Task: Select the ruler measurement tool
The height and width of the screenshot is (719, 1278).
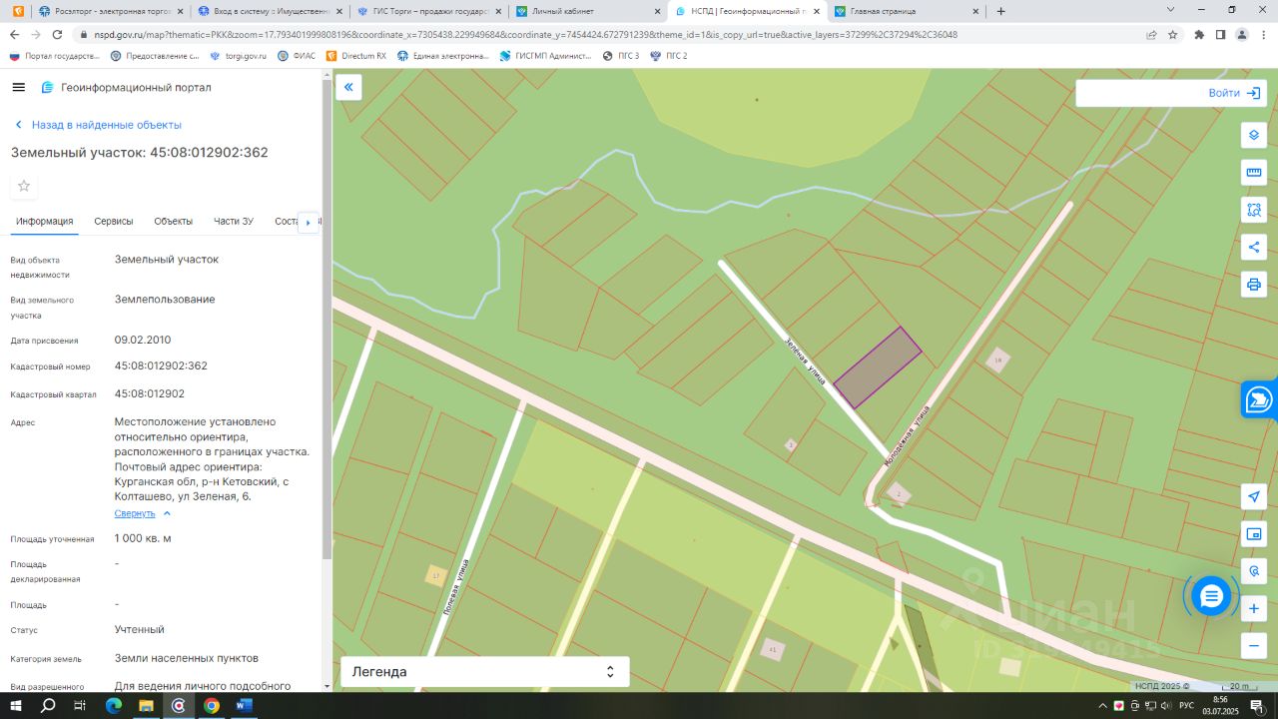Action: click(x=1254, y=172)
